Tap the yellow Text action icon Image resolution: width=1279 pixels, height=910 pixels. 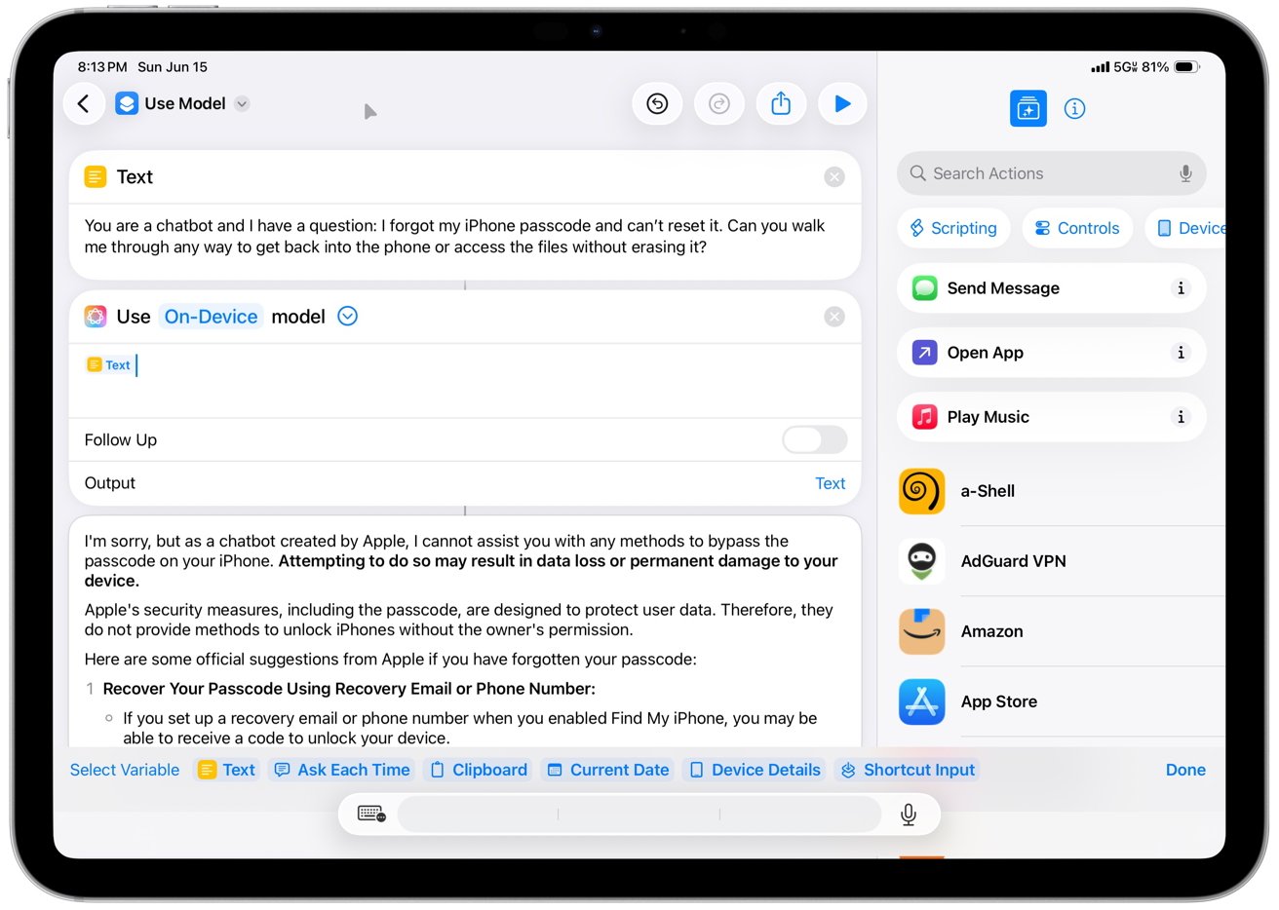tap(96, 176)
